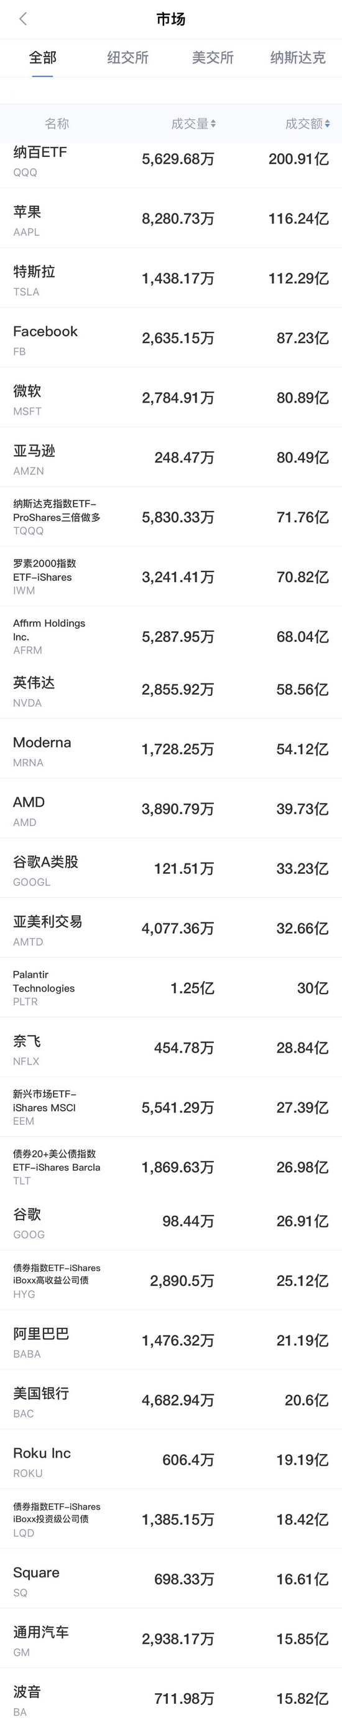Viewport: 342px width, 1728px height.
Task: Select the 全部 tab
Action: [43, 58]
